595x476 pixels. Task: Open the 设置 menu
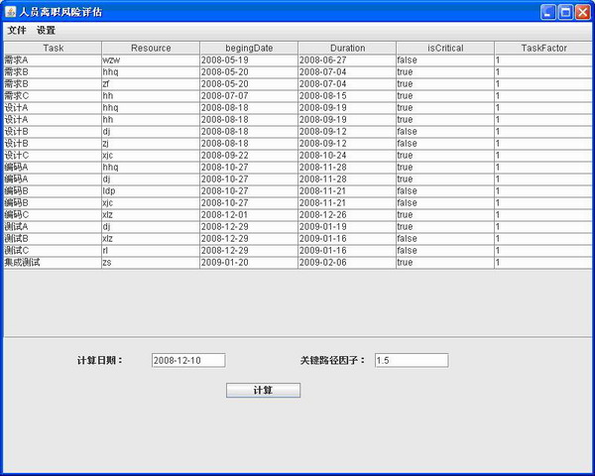click(x=46, y=31)
